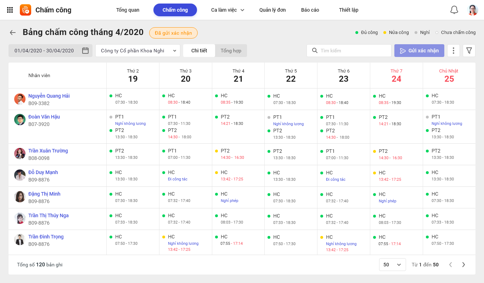Click the green Đủ công legend dot

point(357,33)
